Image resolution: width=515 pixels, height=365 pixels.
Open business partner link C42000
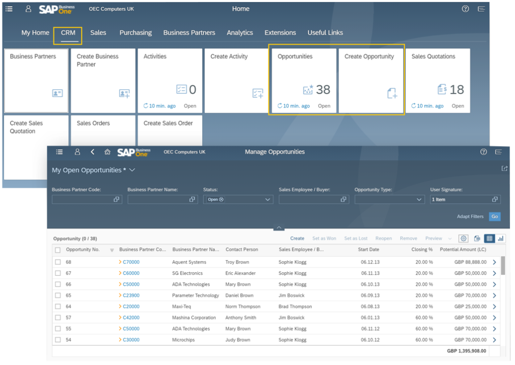tap(131, 318)
